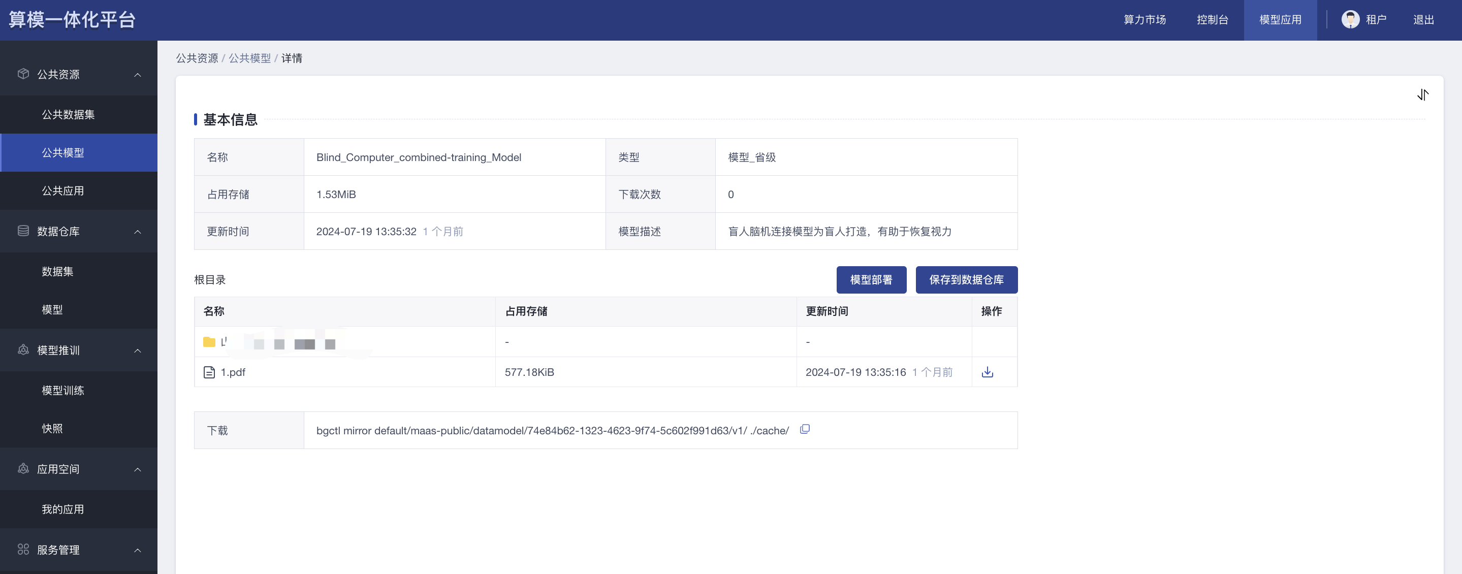1462x574 pixels.
Task: Click the 服务管理 grid icon
Action: 23,549
